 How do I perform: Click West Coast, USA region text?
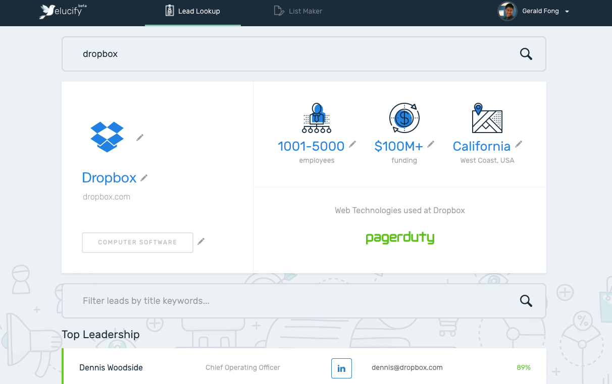point(487,161)
